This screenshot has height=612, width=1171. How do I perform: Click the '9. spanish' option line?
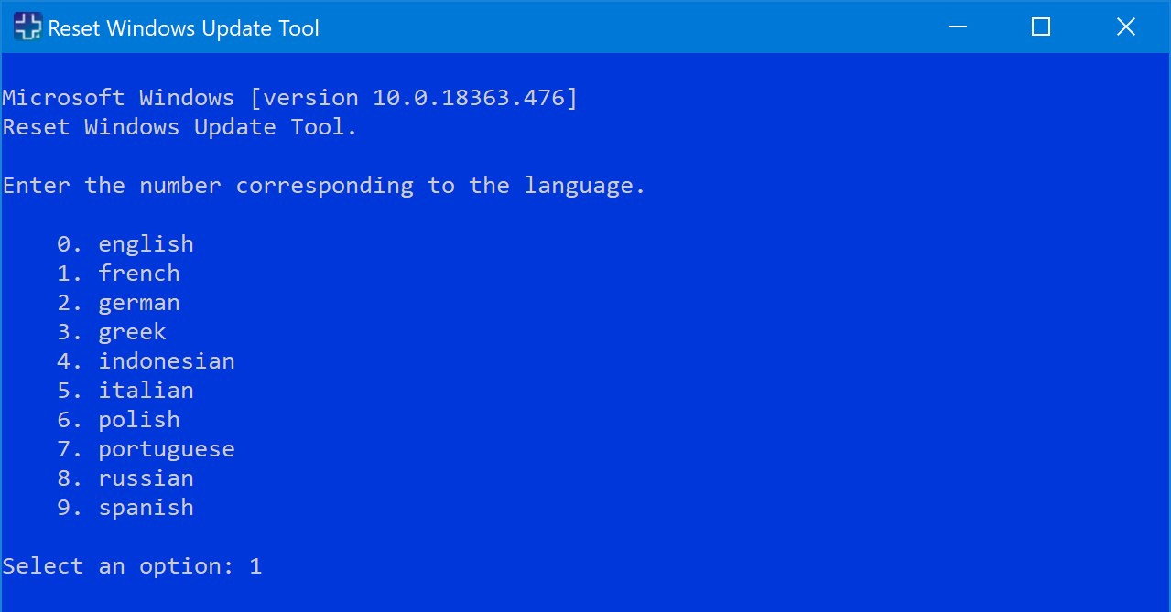[125, 508]
